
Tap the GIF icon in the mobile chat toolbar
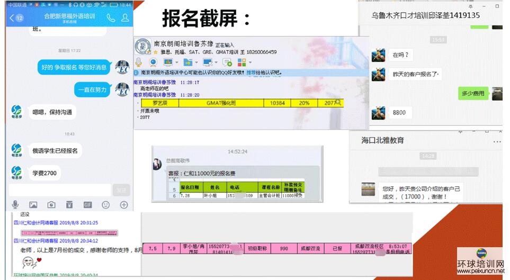click(x=87, y=204)
